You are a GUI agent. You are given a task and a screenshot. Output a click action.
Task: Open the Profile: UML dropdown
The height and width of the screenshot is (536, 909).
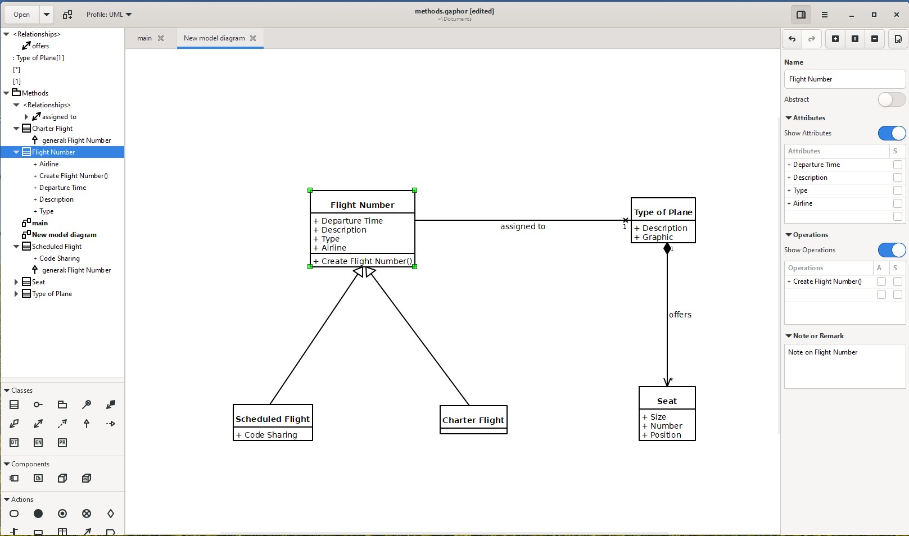coord(109,15)
